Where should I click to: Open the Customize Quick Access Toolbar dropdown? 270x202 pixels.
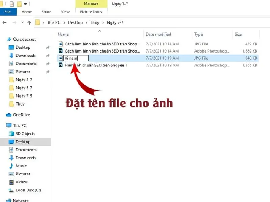pyautogui.click(x=25, y=4)
